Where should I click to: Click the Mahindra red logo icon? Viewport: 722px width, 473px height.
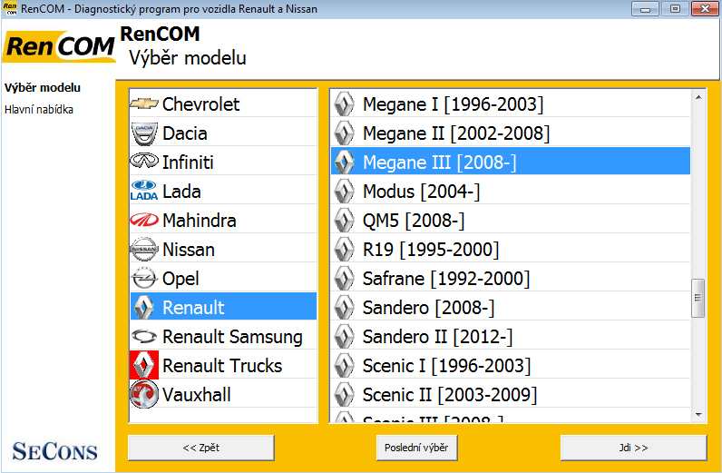pos(144,221)
